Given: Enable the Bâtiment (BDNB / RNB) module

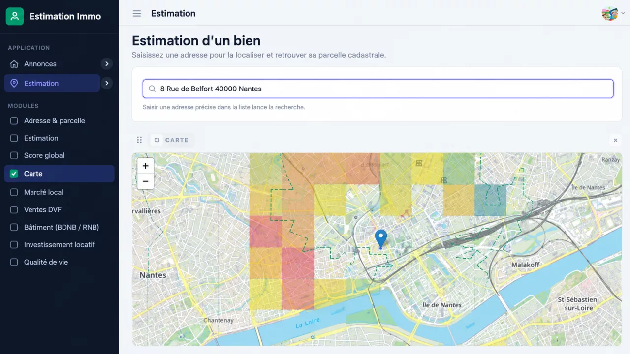Looking at the screenshot, I should pyautogui.click(x=14, y=227).
